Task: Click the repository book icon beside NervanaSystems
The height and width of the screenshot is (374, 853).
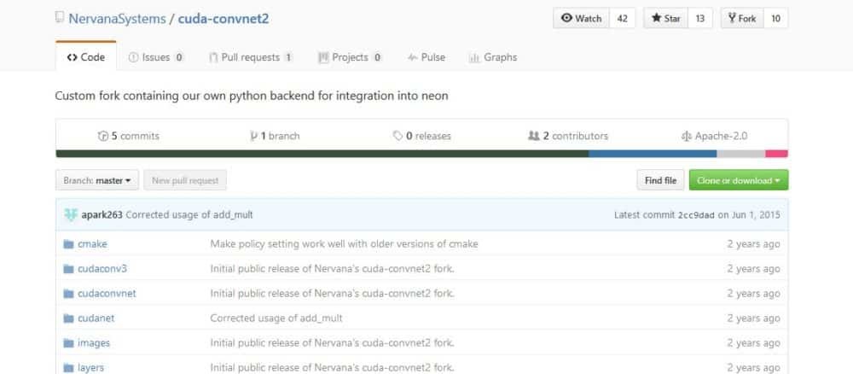Action: (59, 18)
